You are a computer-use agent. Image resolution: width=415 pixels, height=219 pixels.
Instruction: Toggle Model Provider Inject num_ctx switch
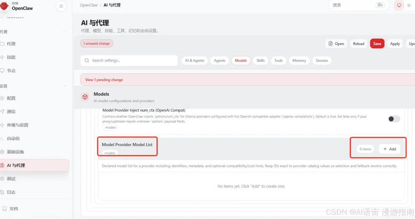point(394,119)
